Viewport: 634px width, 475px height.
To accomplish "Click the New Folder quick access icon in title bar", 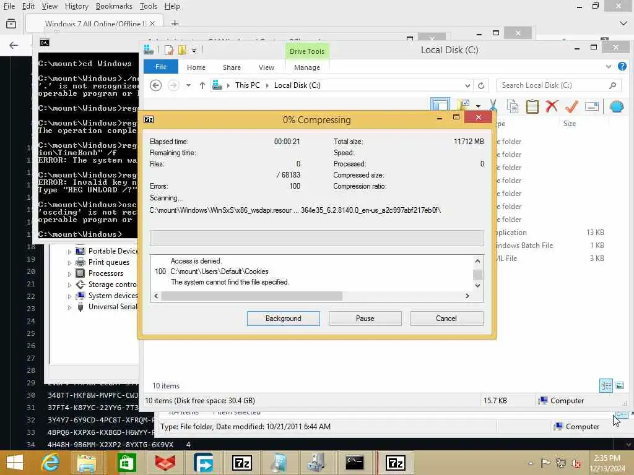I will click(183, 50).
